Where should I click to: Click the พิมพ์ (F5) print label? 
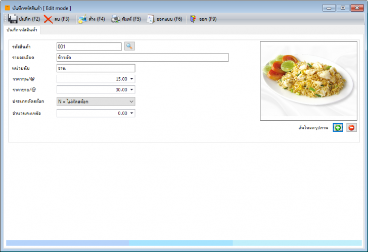pos(131,19)
